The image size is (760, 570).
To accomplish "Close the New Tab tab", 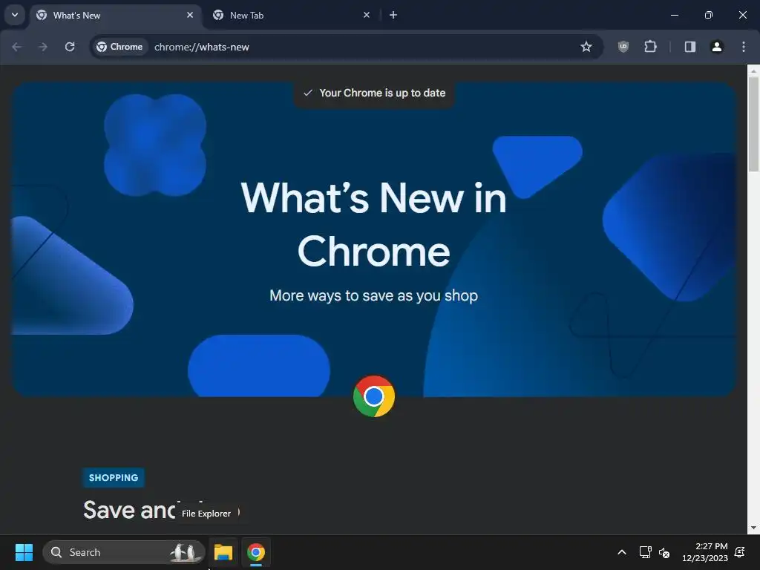I will (x=367, y=15).
